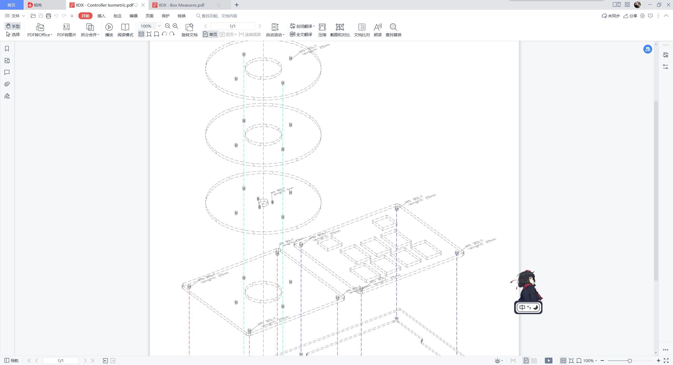Select the 页面 ribbon tab
673x365 pixels.
click(x=149, y=16)
